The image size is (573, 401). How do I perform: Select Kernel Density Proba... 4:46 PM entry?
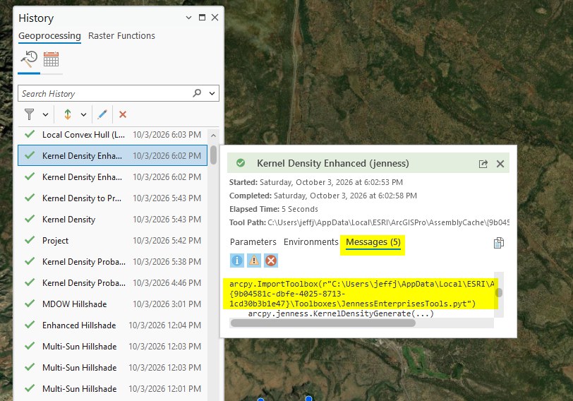click(x=113, y=283)
